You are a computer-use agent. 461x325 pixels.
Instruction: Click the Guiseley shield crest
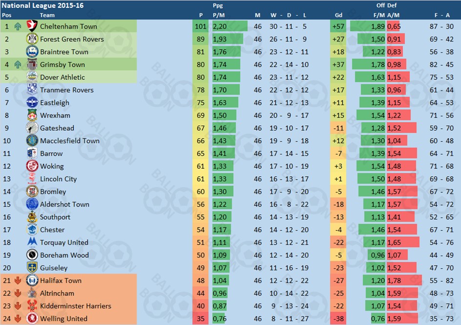tap(32, 267)
